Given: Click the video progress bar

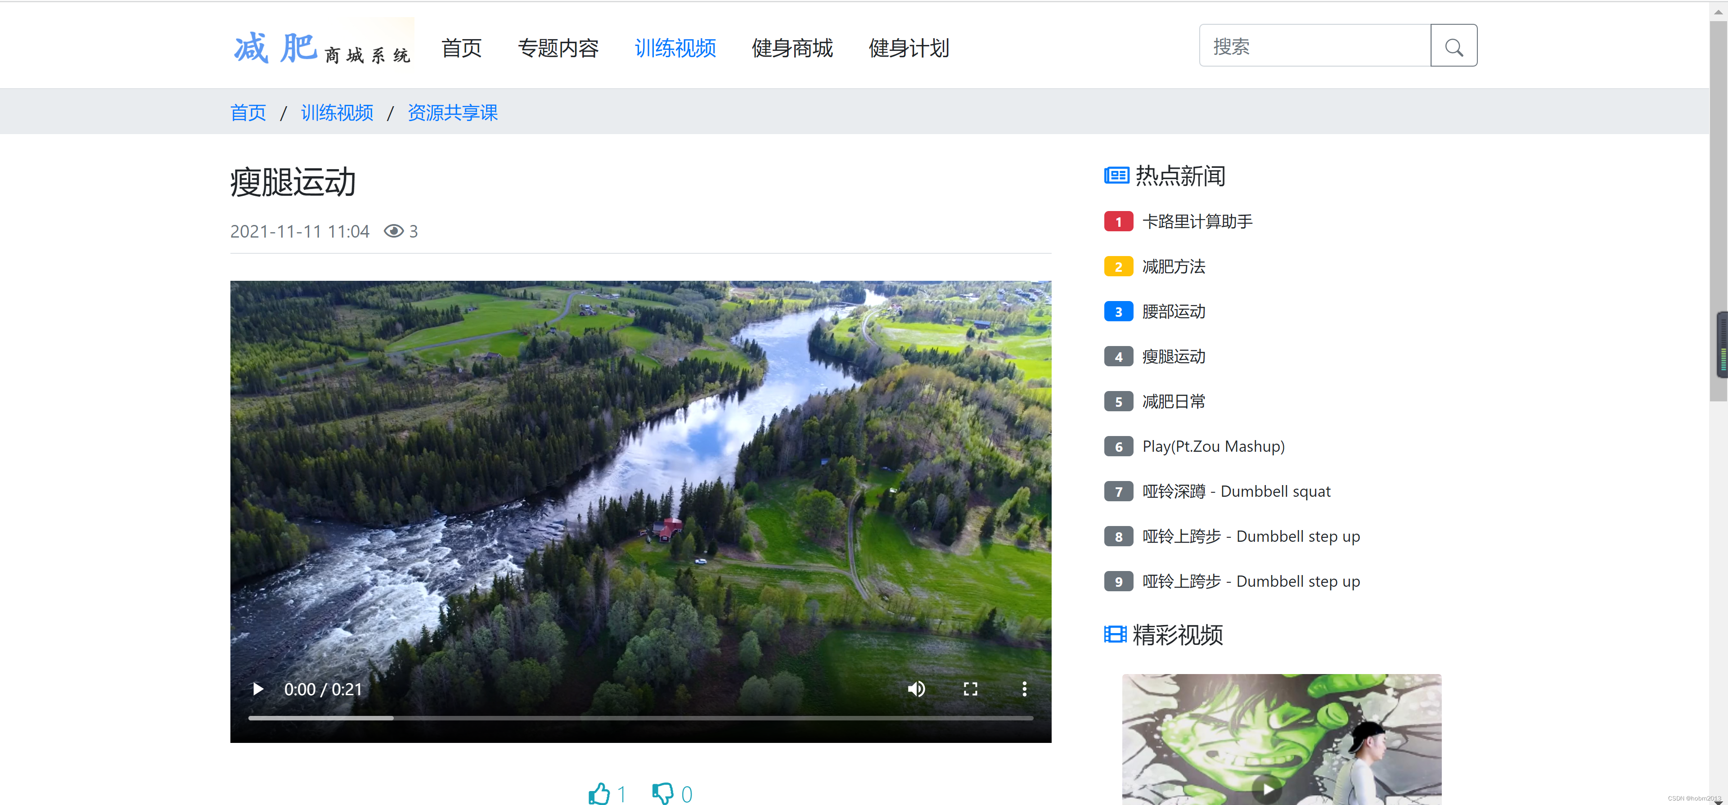Looking at the screenshot, I should [x=641, y=718].
